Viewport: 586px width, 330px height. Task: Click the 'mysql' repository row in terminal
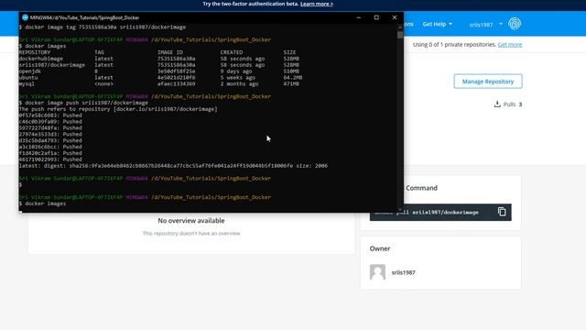[x=158, y=83]
